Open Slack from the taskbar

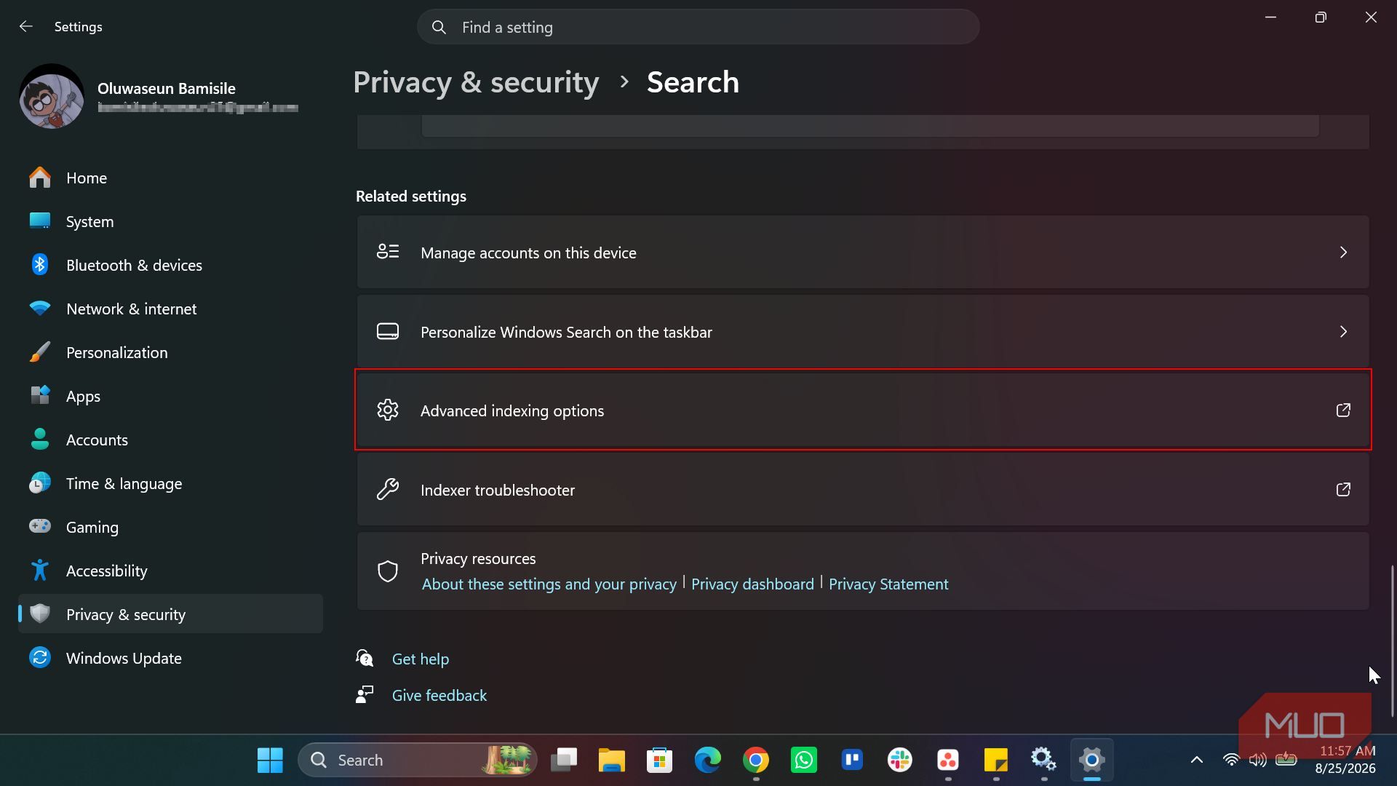tap(900, 761)
